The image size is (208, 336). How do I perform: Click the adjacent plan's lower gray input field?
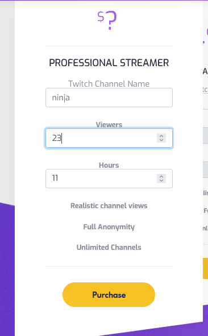coord(205,170)
